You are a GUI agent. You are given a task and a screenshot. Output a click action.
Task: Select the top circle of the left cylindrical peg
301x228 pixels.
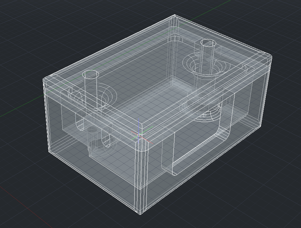91,75
